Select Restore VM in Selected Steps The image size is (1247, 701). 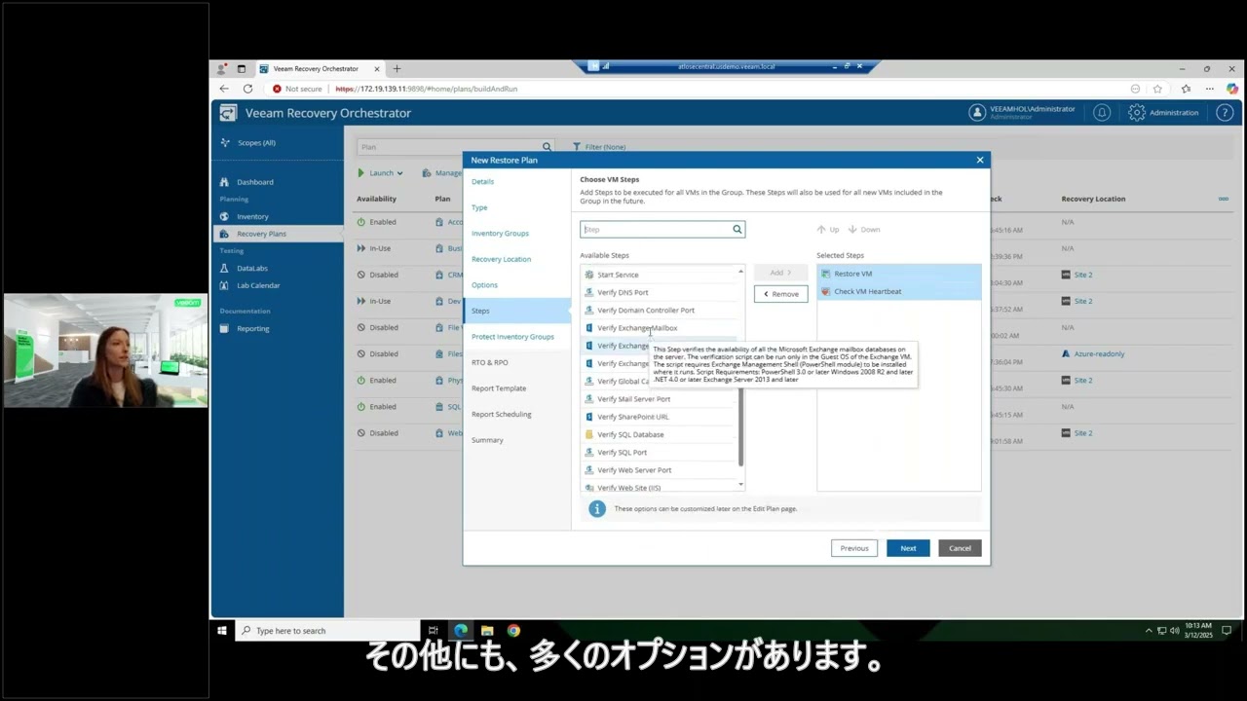[899, 274]
